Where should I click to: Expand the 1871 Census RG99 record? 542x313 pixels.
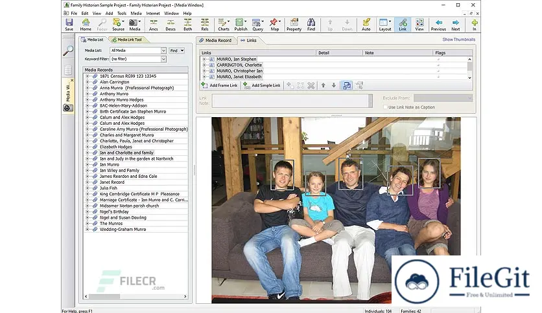88,76
